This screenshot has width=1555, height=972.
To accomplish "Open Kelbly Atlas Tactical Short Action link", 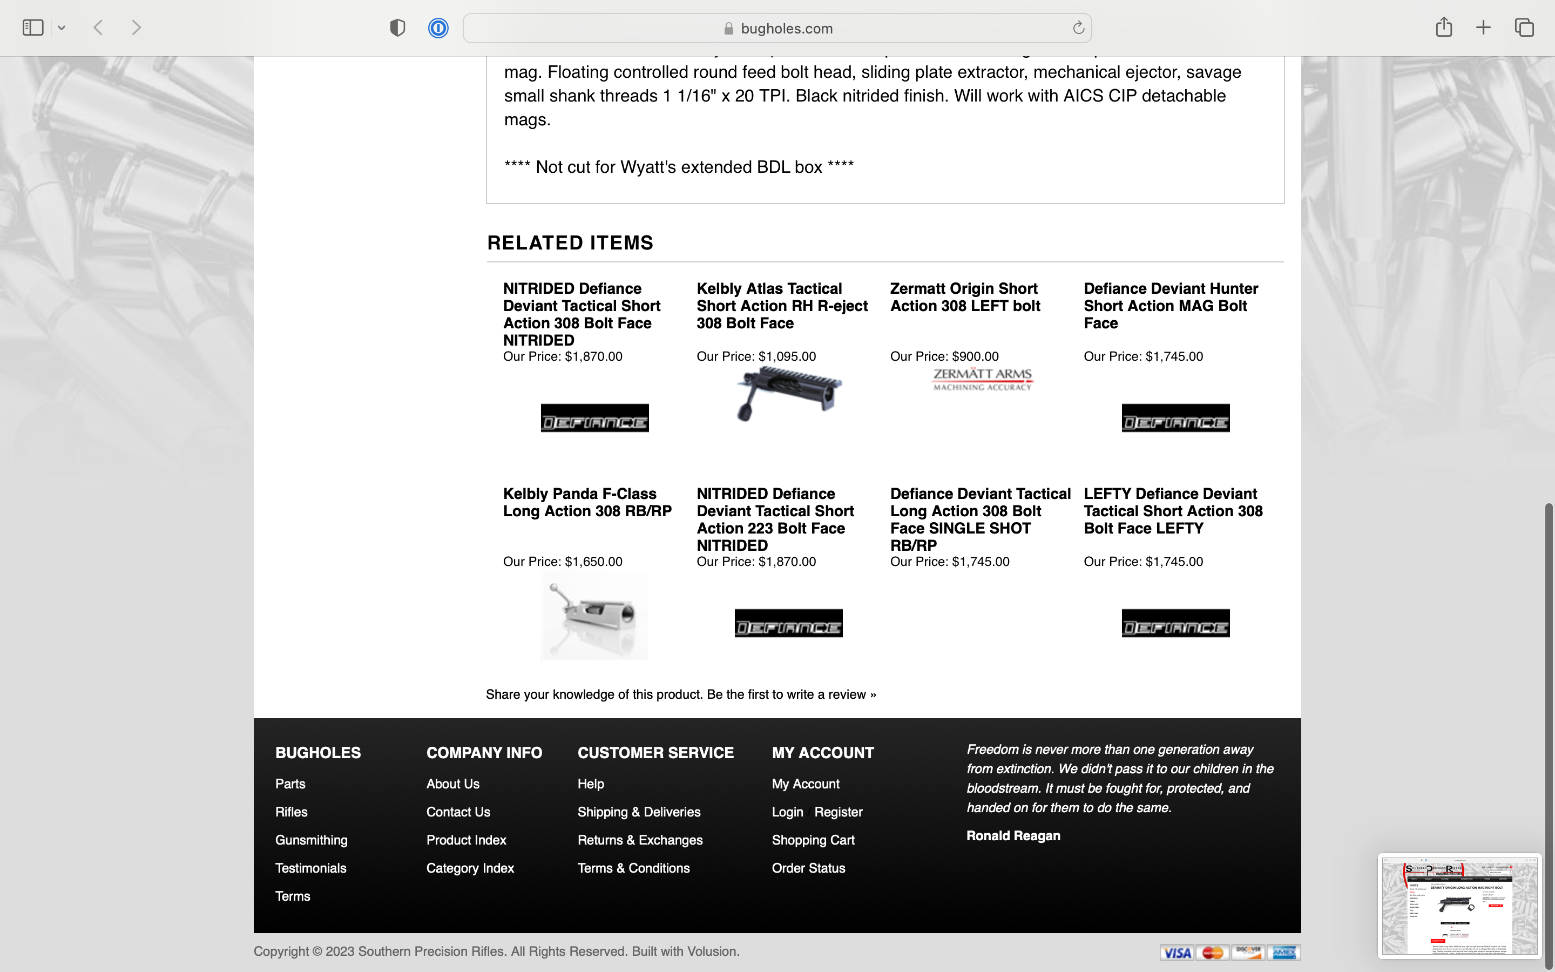I will tap(782, 306).
